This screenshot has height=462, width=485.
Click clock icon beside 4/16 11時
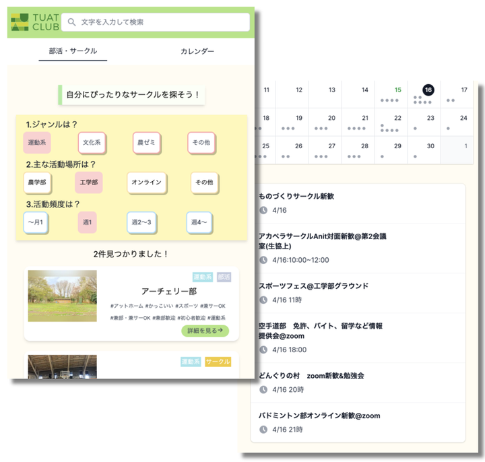[x=263, y=300]
